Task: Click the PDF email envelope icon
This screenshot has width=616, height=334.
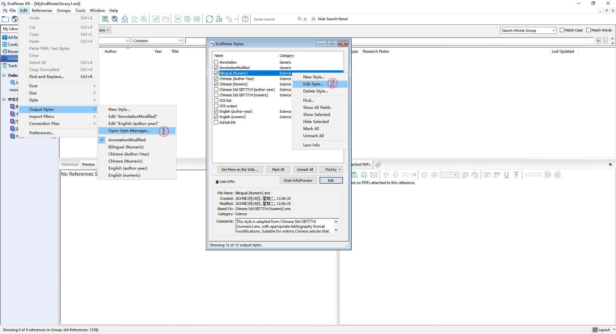Action: pyautogui.click(x=374, y=175)
